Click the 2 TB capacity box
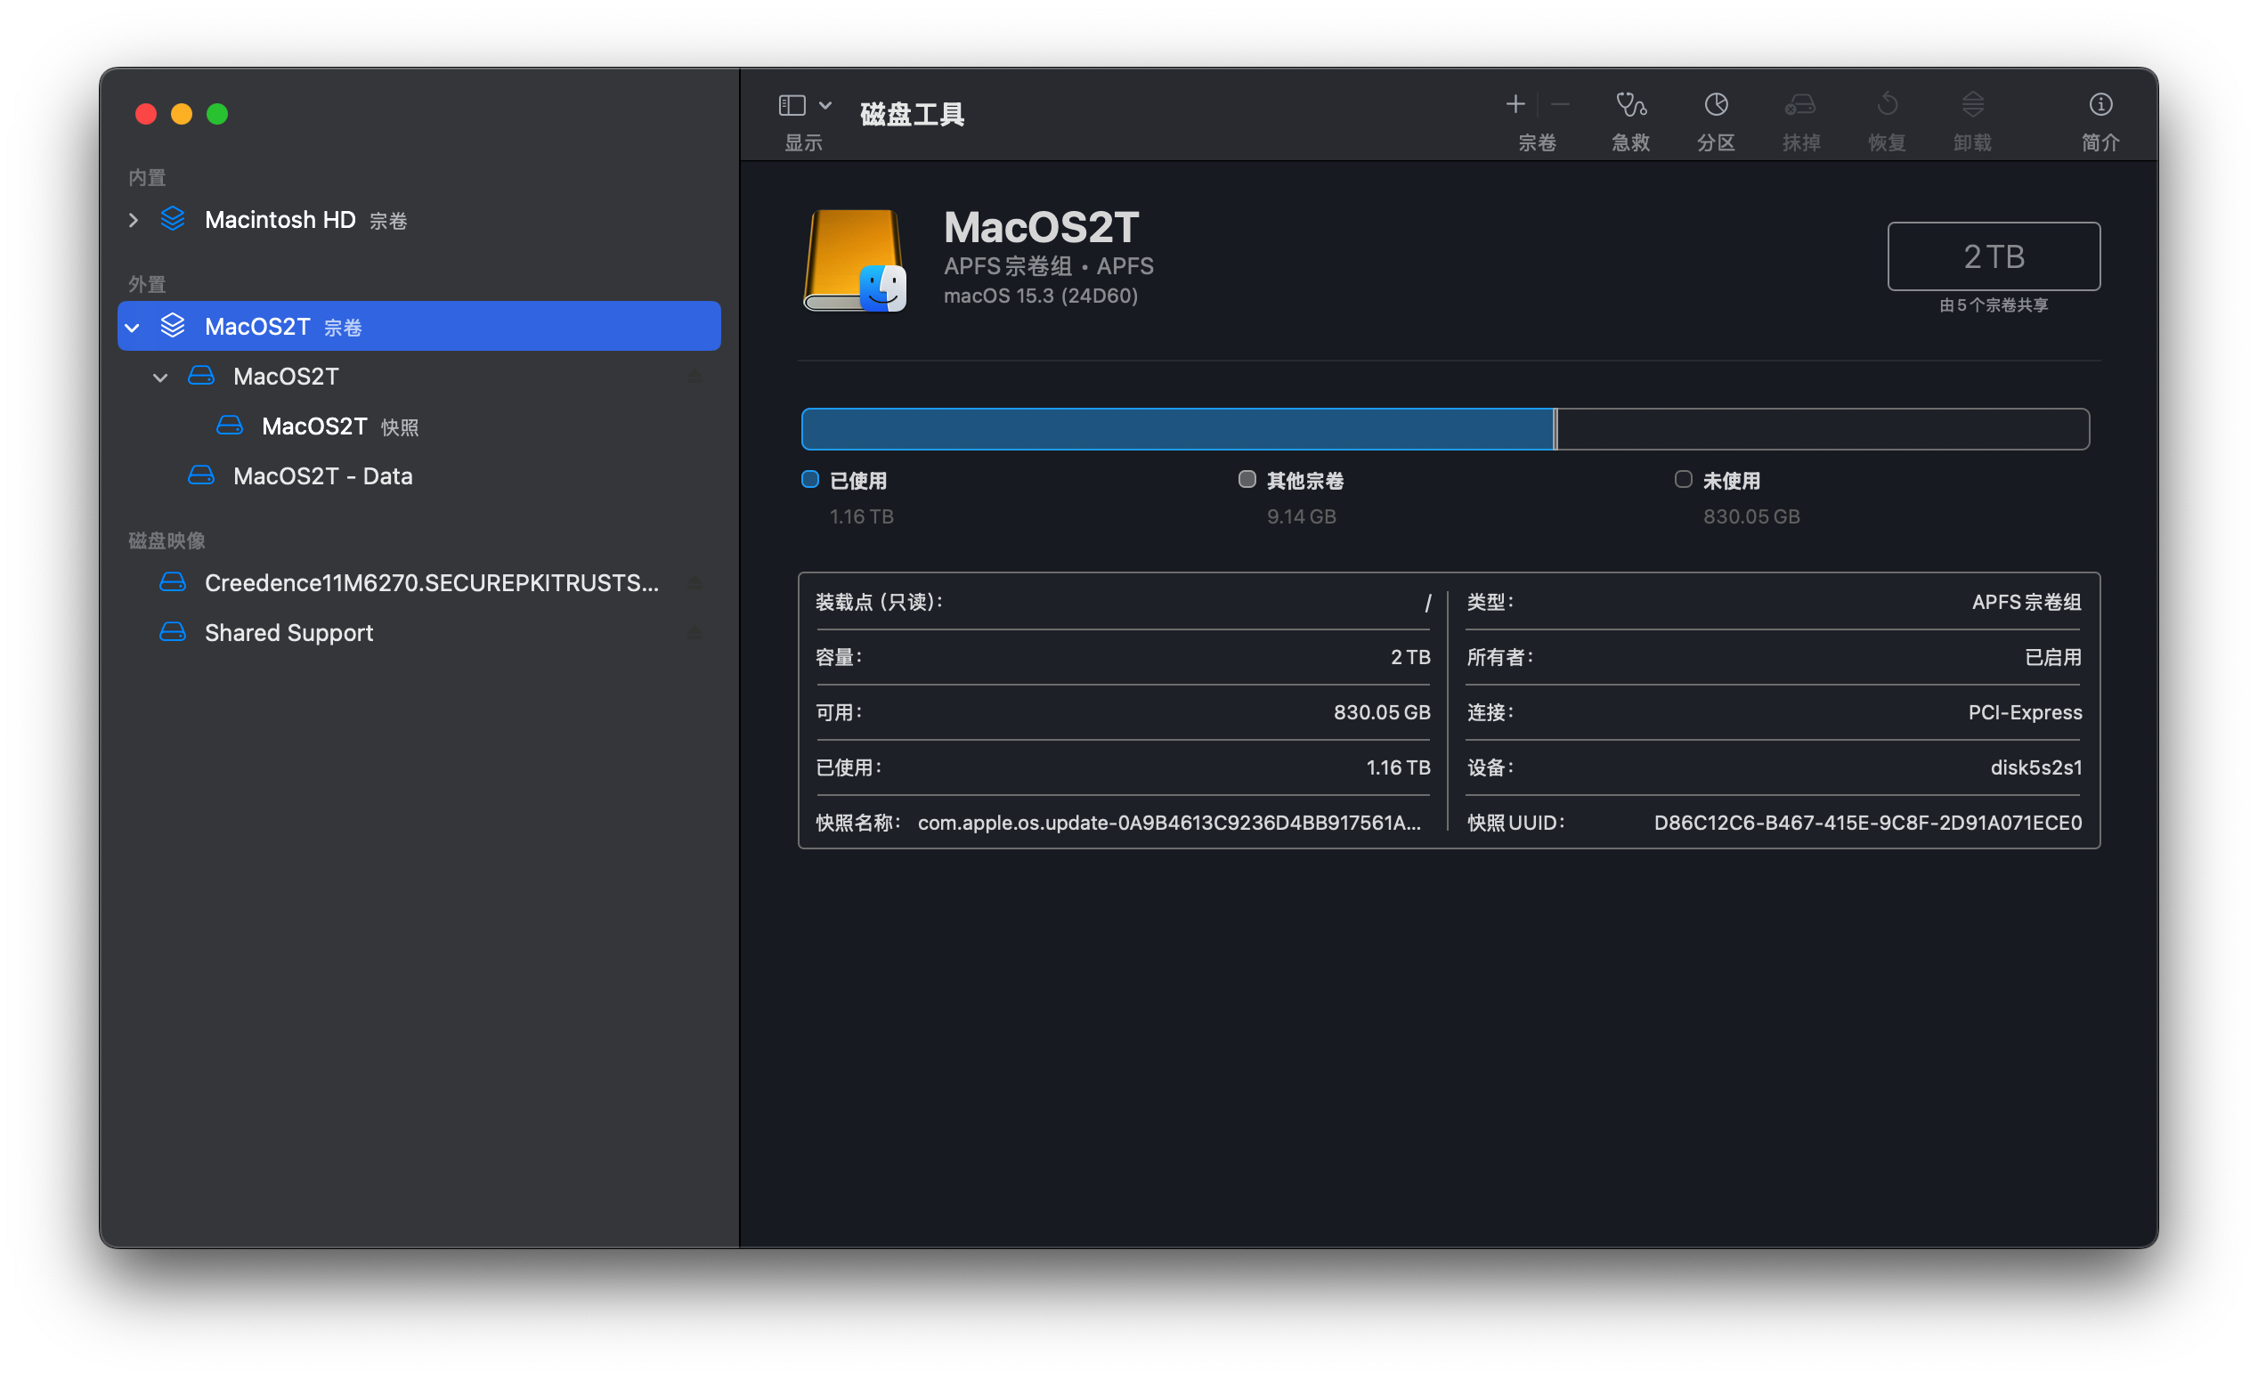The image size is (2258, 1380). [x=1994, y=256]
